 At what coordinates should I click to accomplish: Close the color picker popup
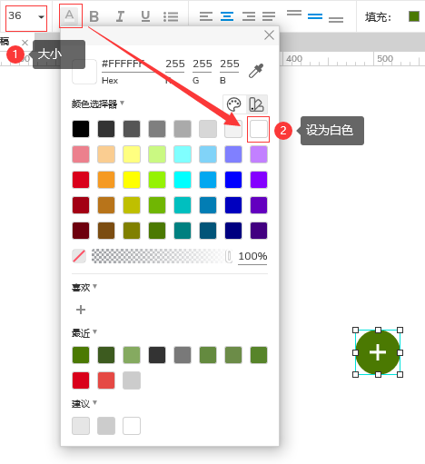click(269, 35)
